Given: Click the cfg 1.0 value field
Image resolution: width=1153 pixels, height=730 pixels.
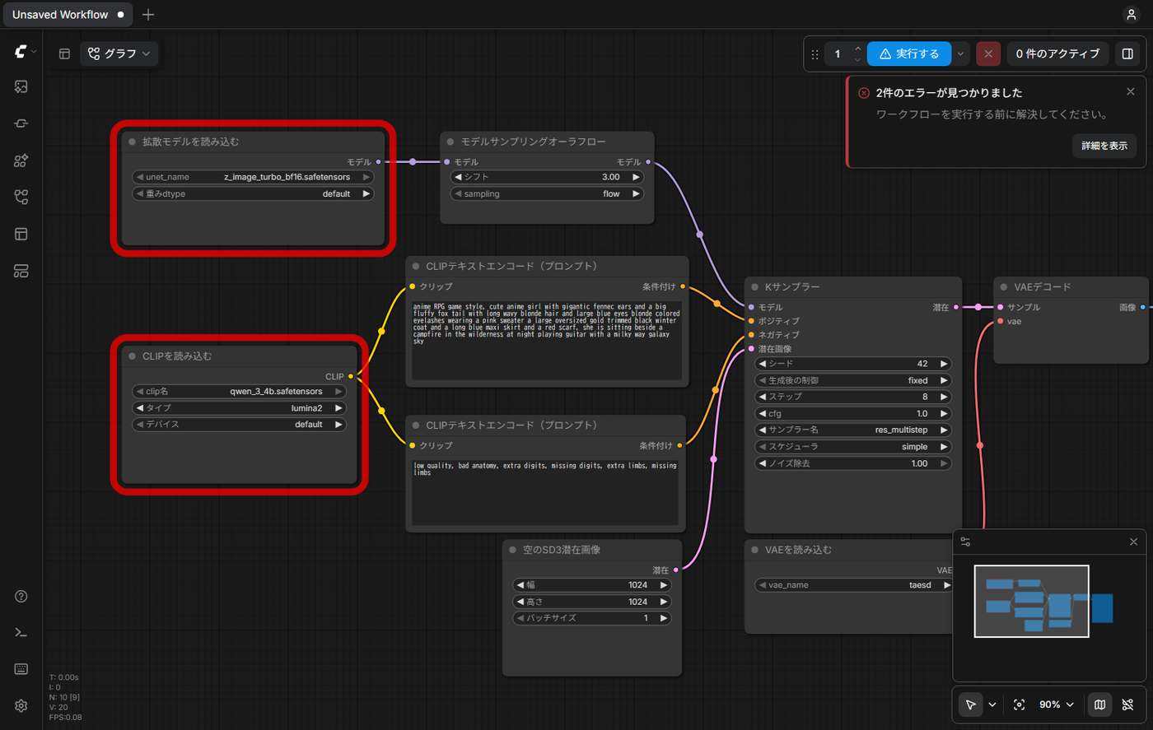Looking at the screenshot, I should 852,413.
